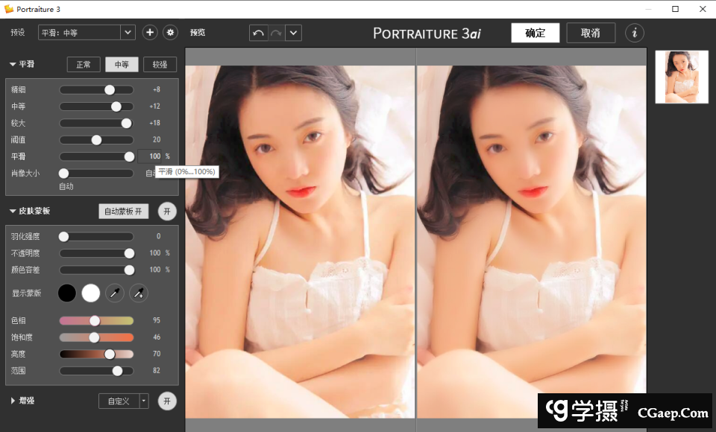Open the history dropdown arrow beside redo
The image size is (716, 432).
293,33
